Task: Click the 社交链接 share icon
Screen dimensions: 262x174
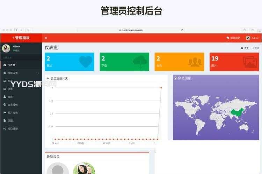Action: 5,128
